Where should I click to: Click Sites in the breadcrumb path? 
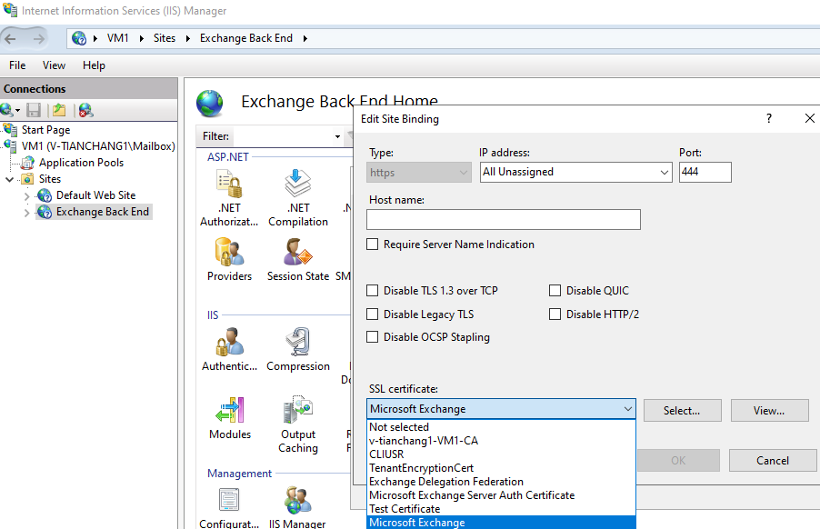pos(165,38)
